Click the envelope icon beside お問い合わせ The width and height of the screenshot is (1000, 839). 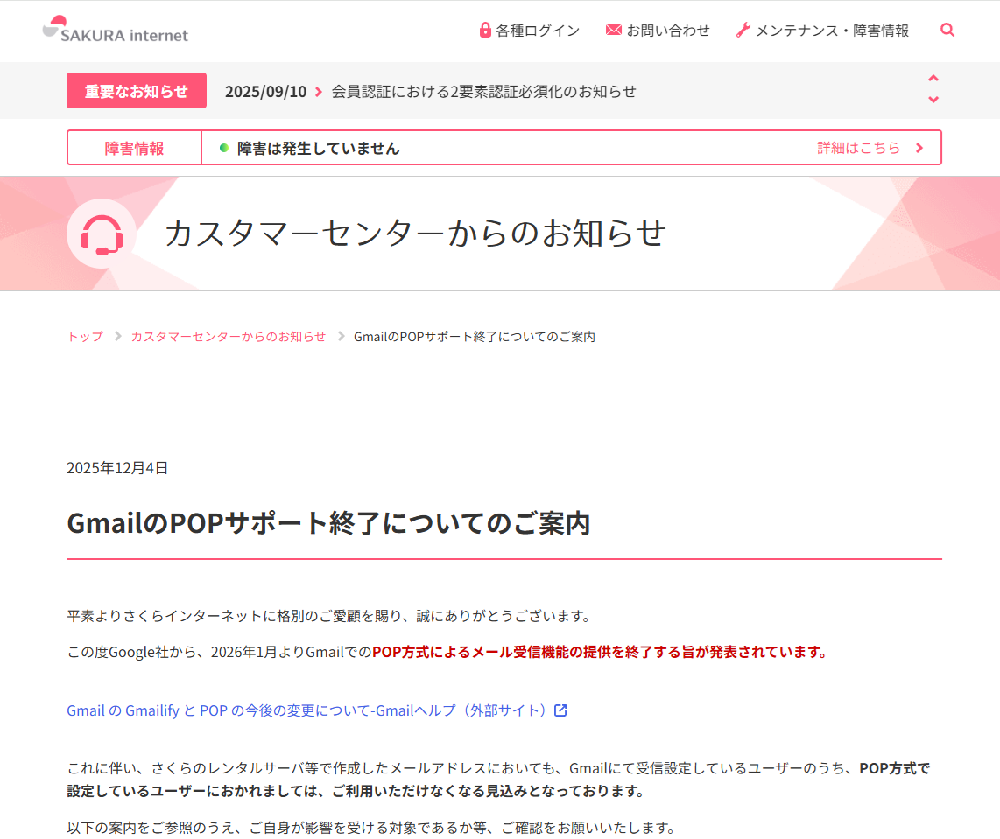[613, 31]
